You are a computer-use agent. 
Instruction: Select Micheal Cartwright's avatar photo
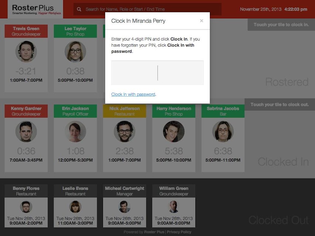click(124, 207)
